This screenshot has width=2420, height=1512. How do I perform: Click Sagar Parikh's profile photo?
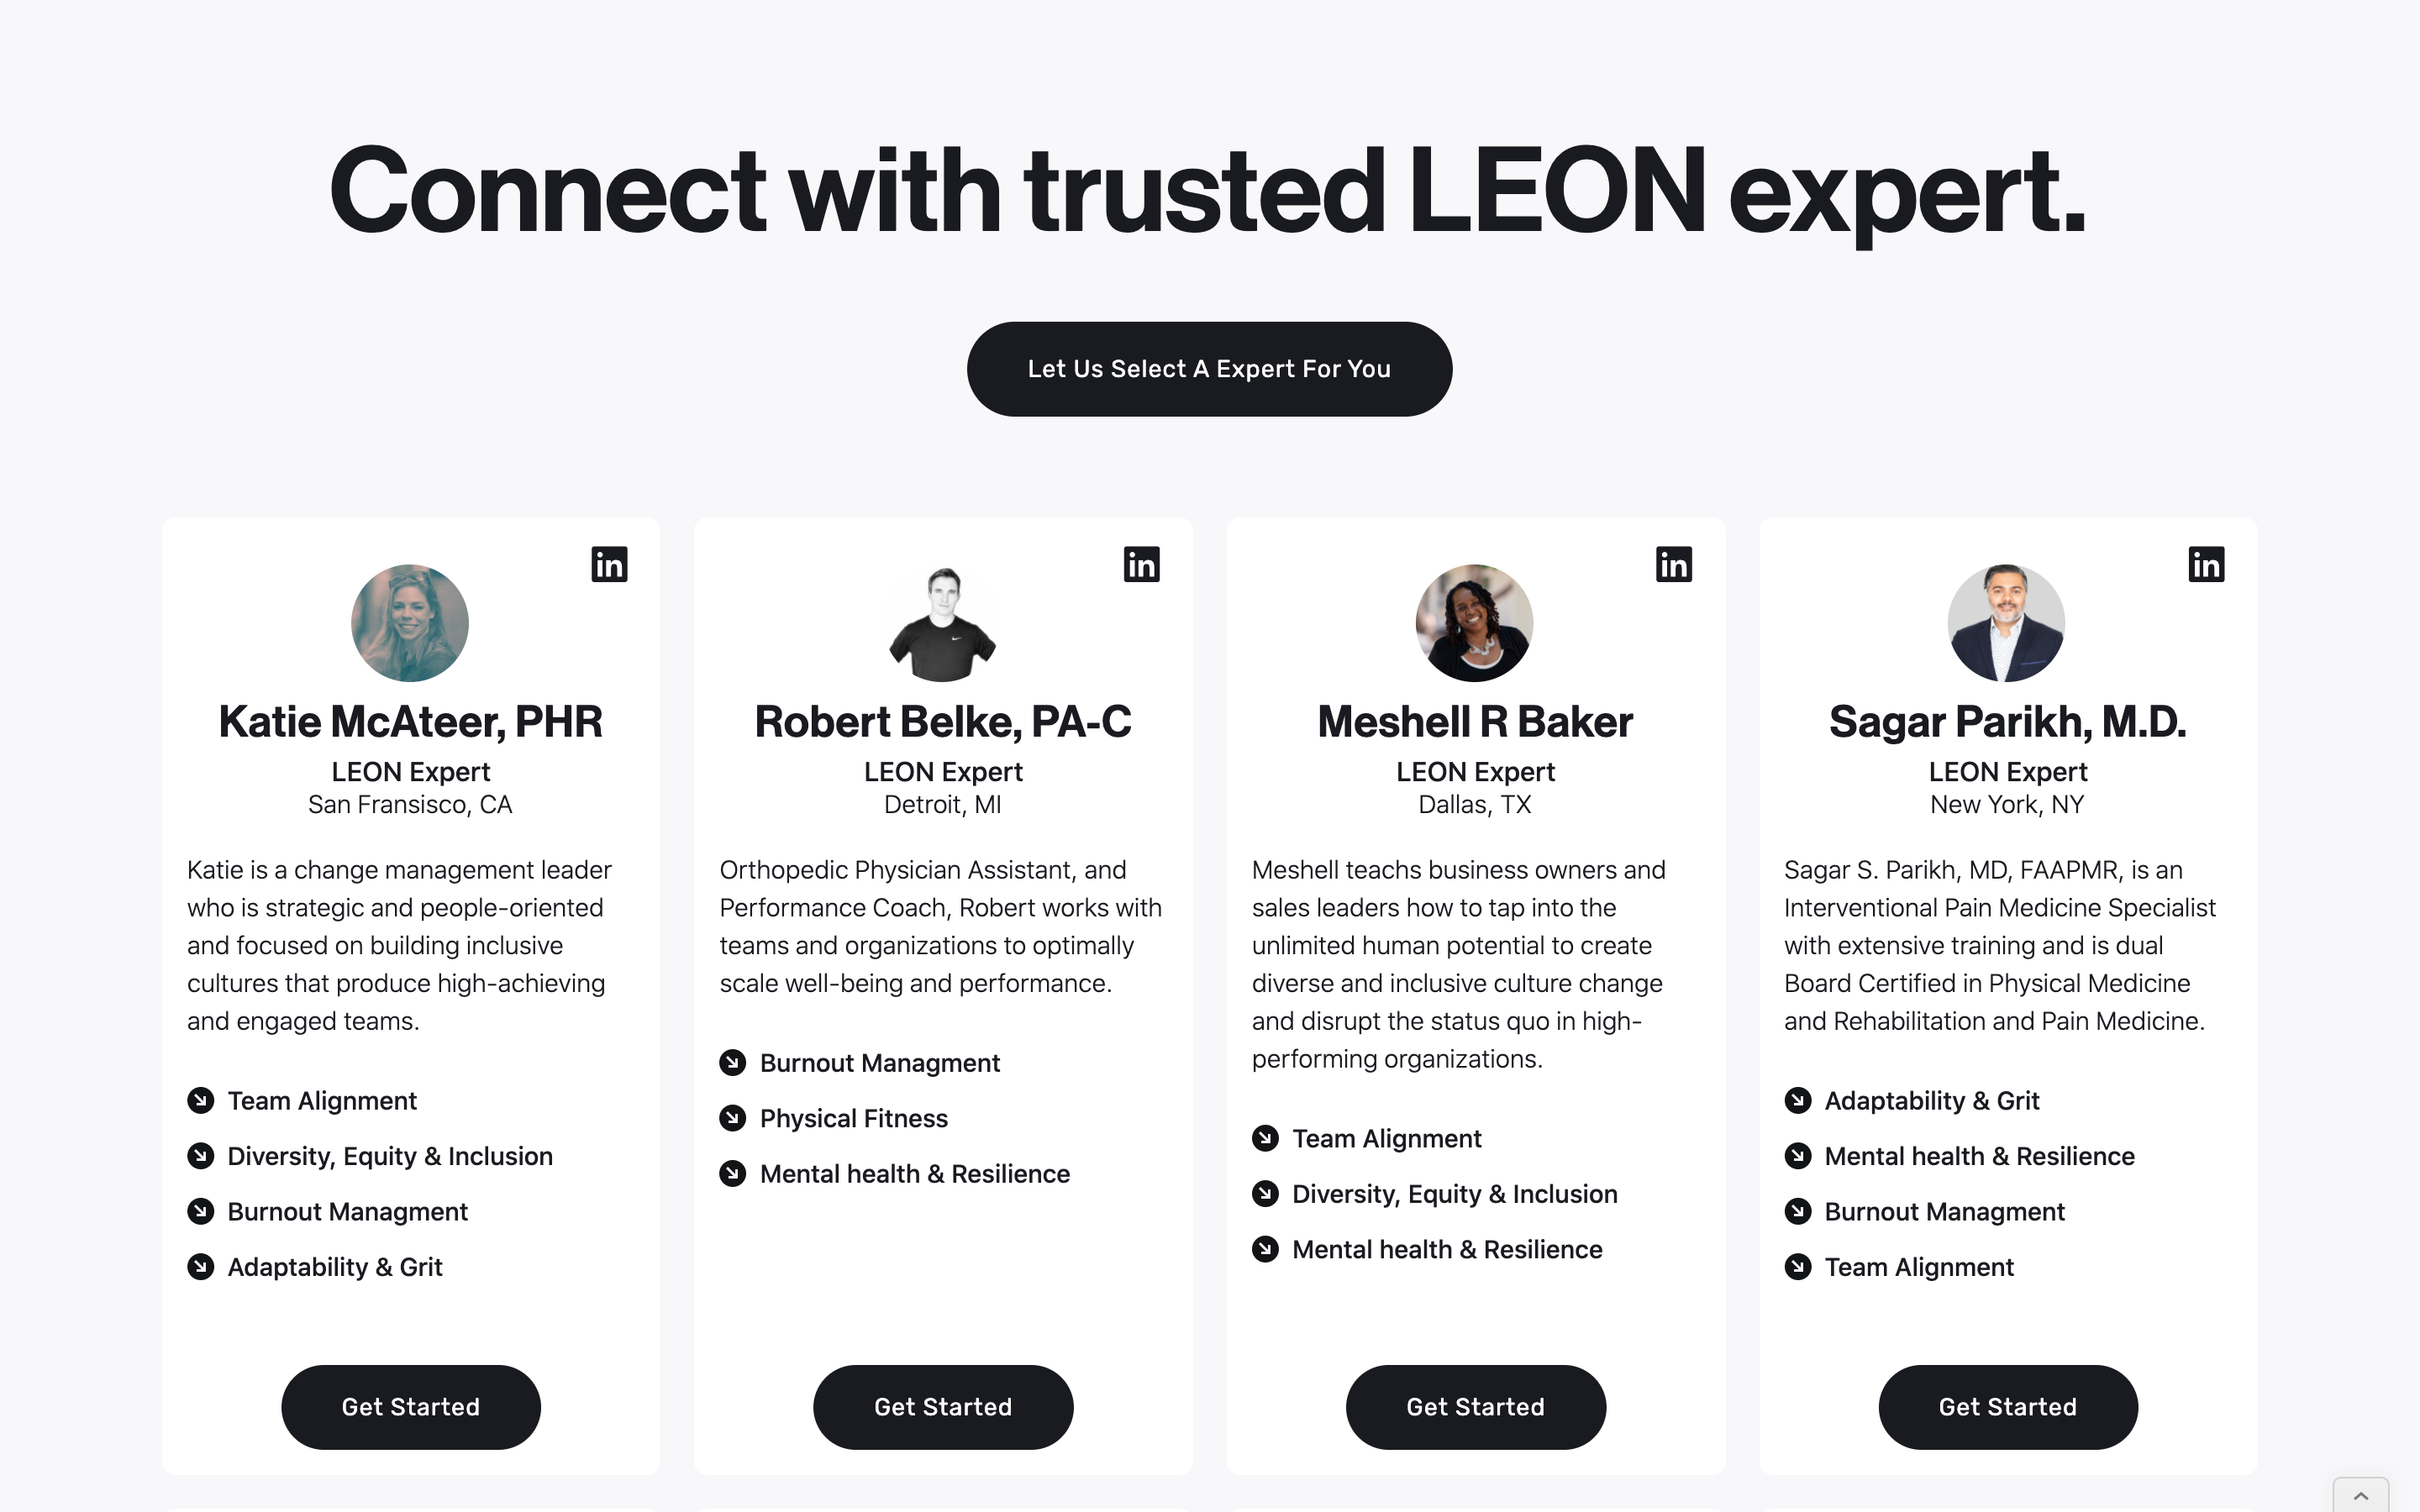[2007, 623]
